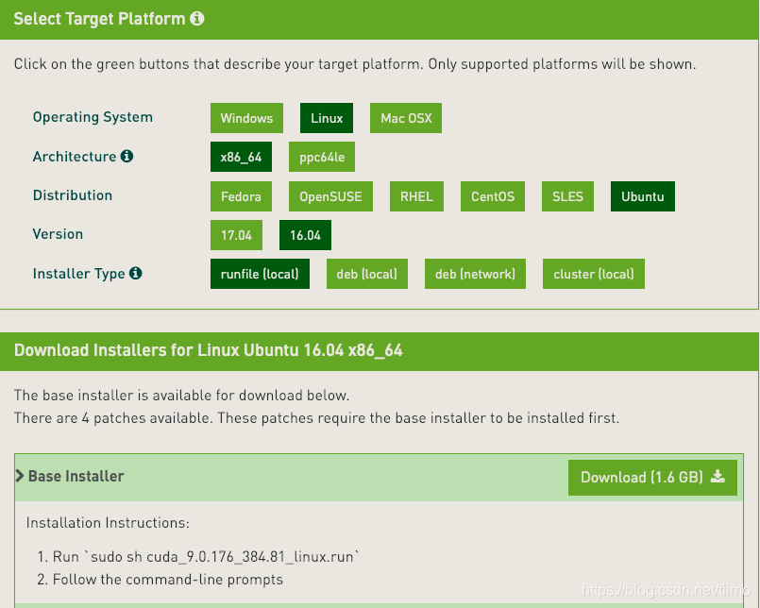Select the Linux operating system
The height and width of the screenshot is (608, 760).
click(327, 118)
